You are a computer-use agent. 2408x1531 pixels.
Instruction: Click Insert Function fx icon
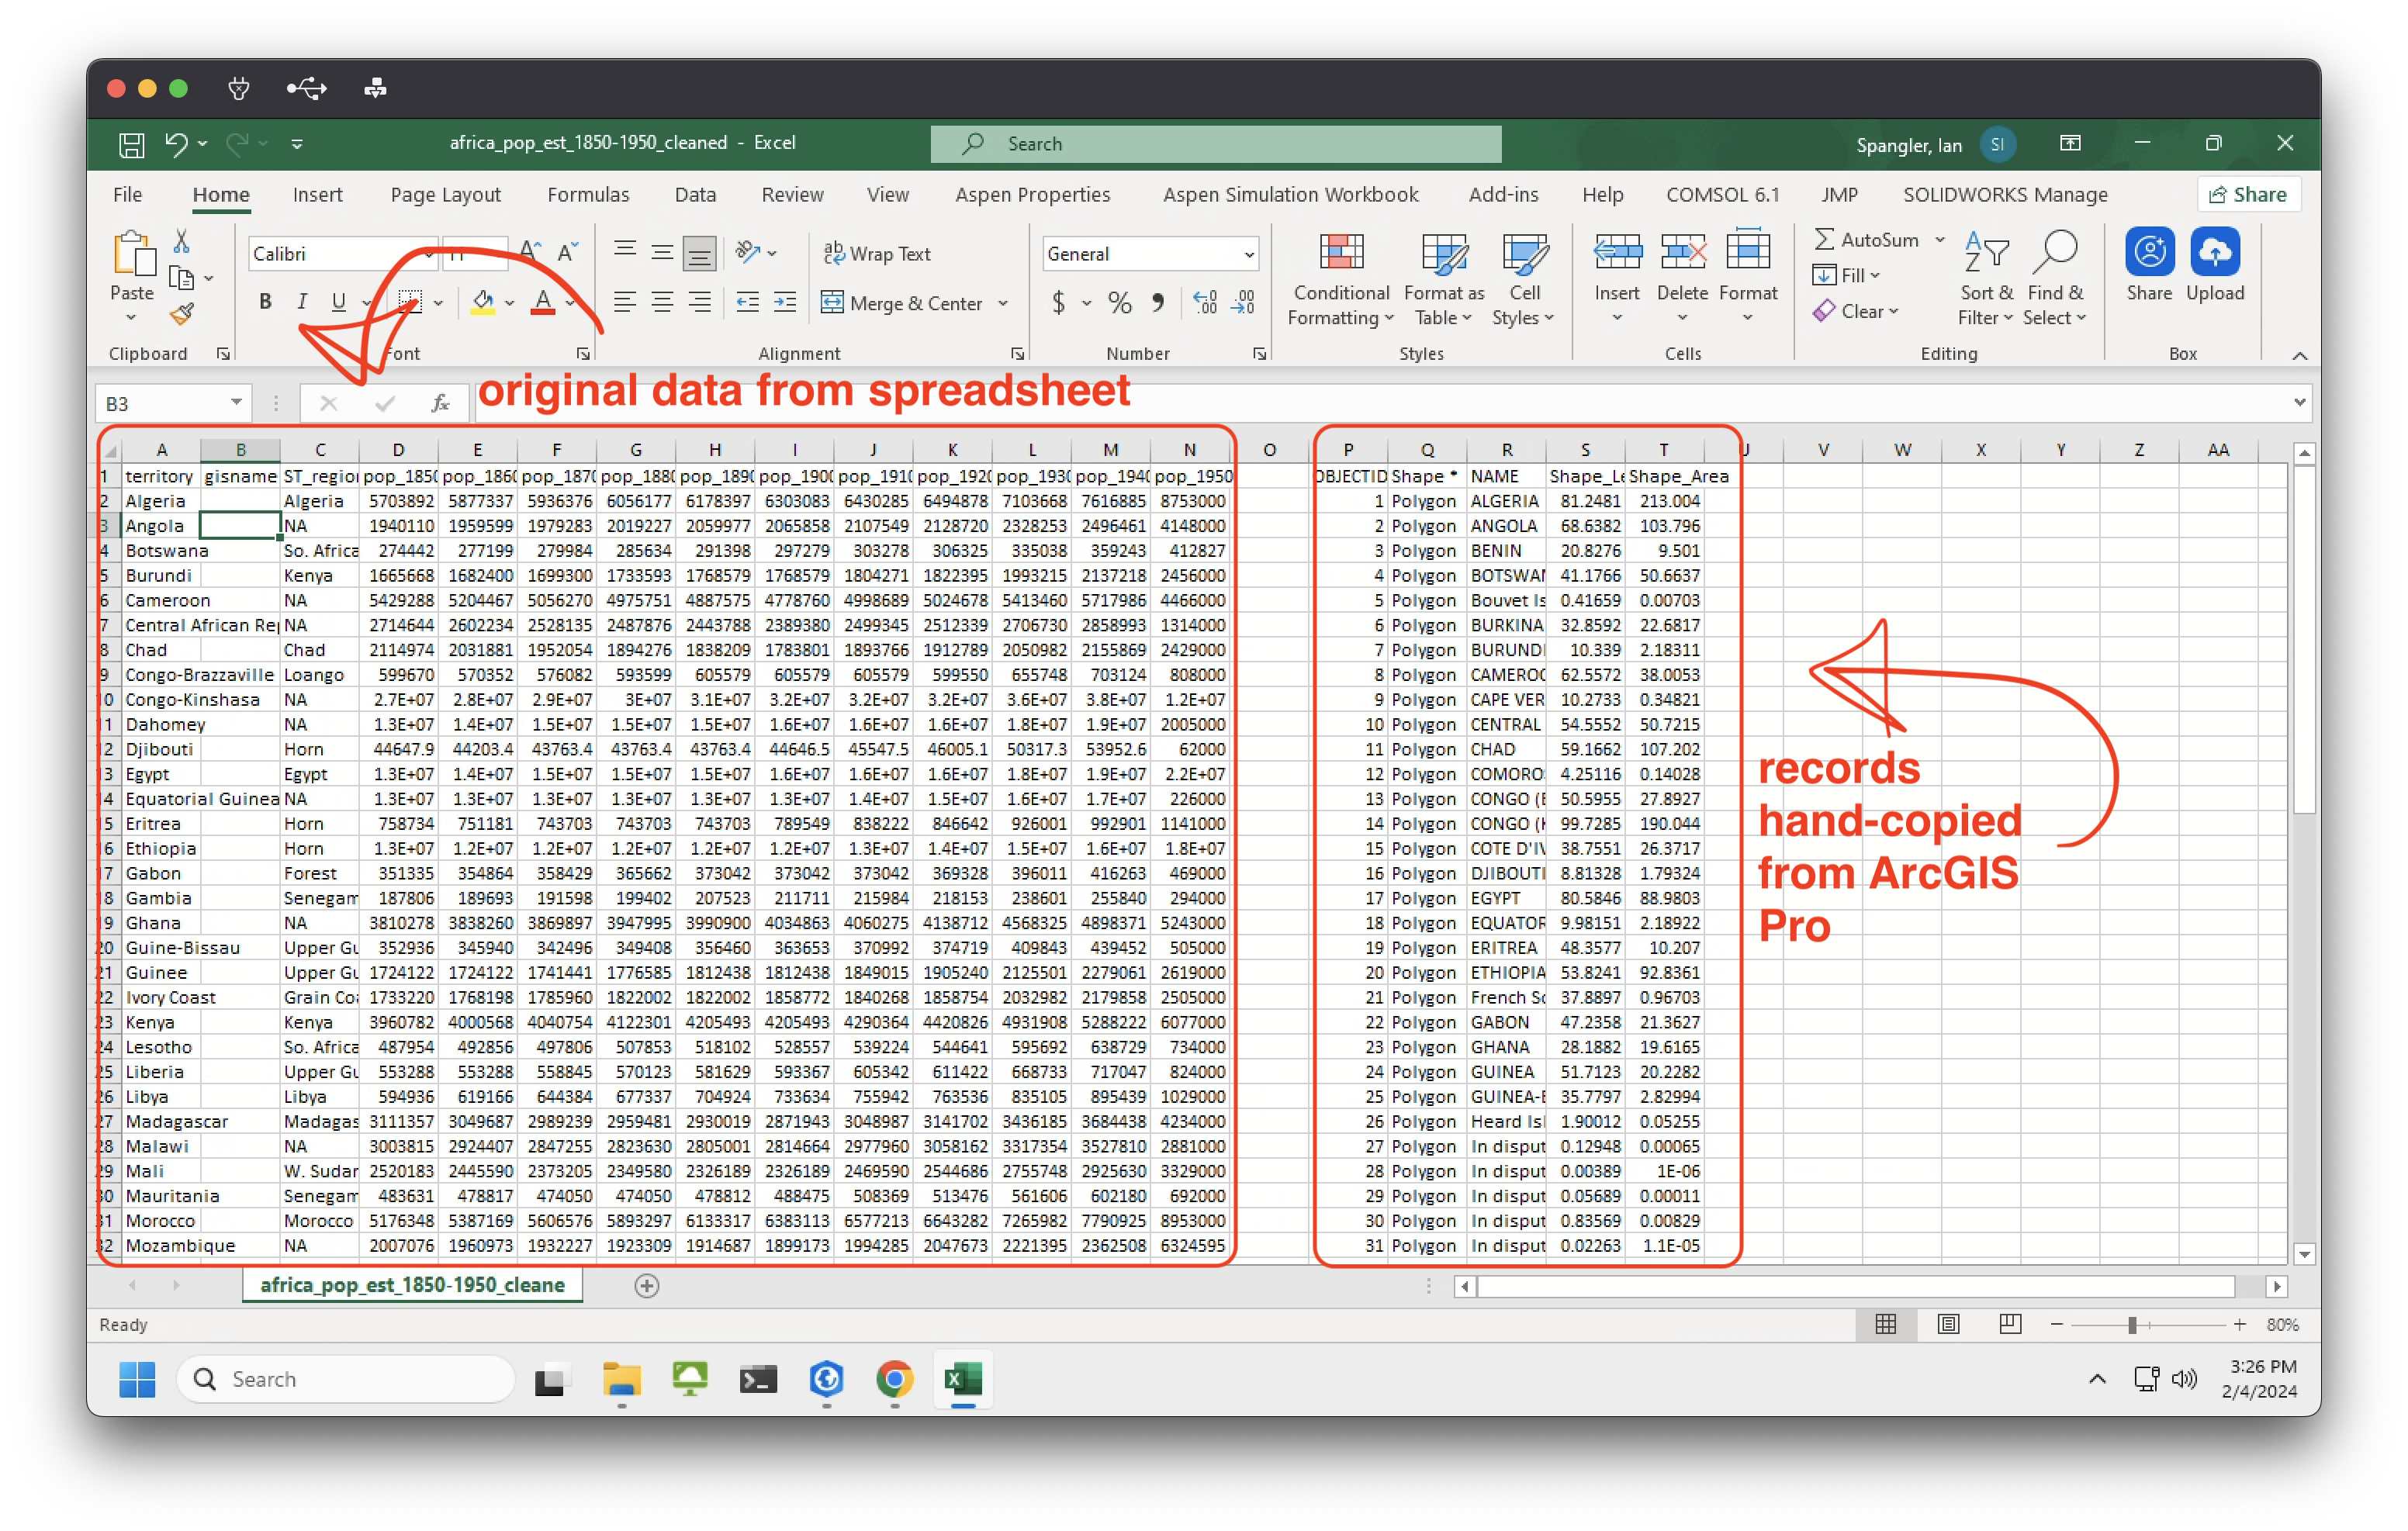(x=440, y=404)
